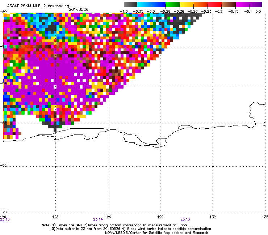This screenshot has width=268, height=235.
Task: Click the yellow colorbar segment
Action: [187, 5]
